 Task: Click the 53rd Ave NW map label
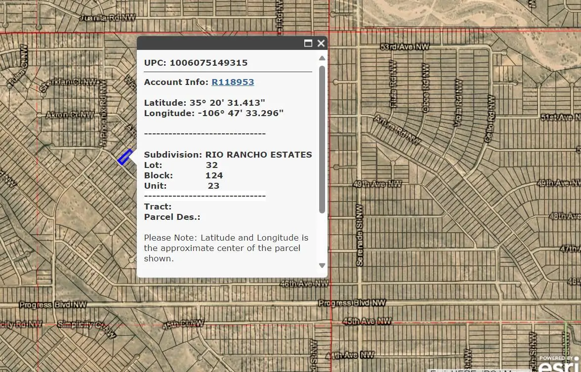[x=405, y=46]
